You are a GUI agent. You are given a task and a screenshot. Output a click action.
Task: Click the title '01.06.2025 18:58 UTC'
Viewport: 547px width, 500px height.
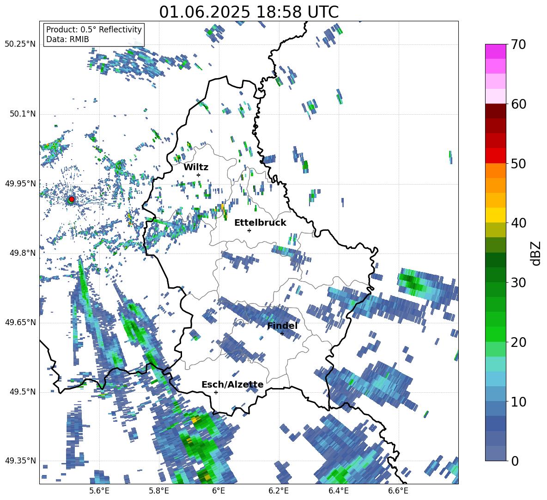pos(249,12)
